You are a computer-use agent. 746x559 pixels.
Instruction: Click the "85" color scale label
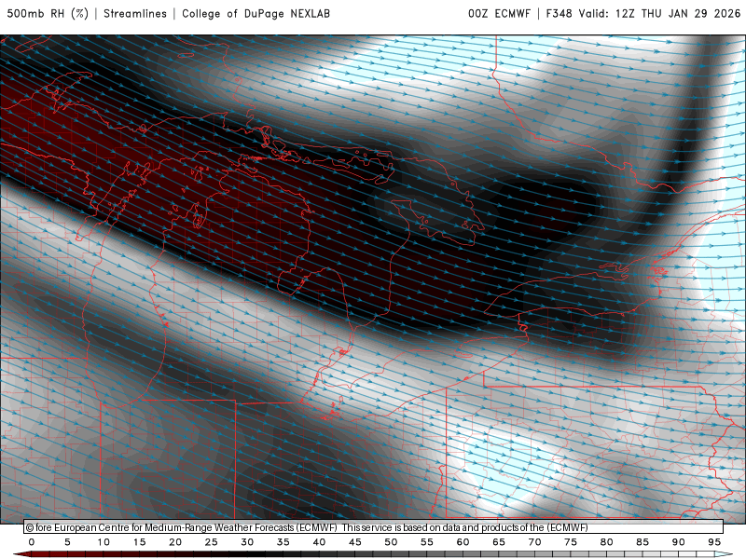tap(642, 542)
